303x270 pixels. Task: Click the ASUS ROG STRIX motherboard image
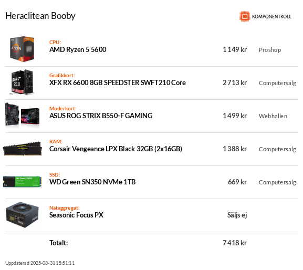[22, 115]
